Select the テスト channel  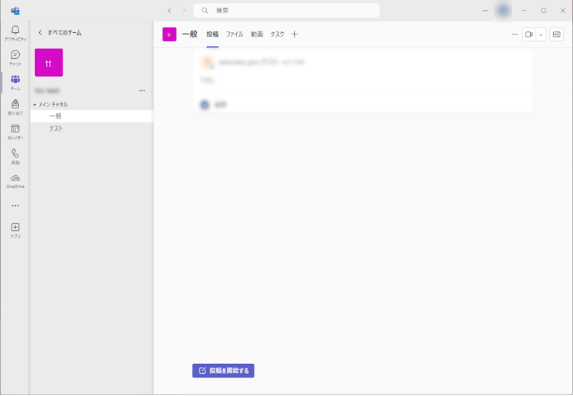(x=57, y=128)
